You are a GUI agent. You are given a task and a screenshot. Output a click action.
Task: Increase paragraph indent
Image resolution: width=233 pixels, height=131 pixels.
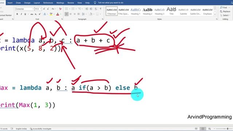[x=91, y=9]
